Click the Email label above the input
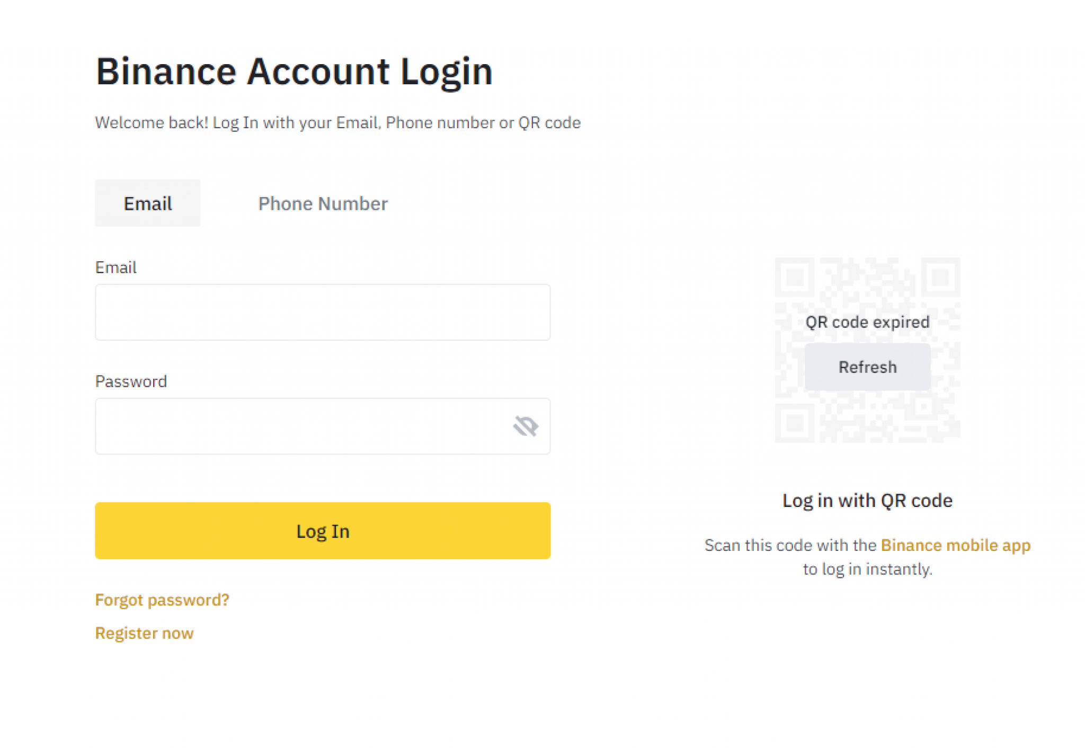This screenshot has width=1085, height=748. (115, 267)
